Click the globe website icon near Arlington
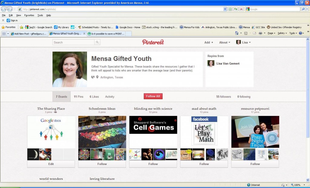Viewport: 310px width, 188px height. [93, 77]
